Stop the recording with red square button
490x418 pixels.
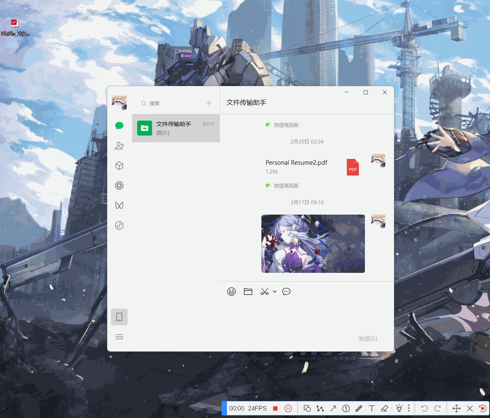click(x=275, y=408)
